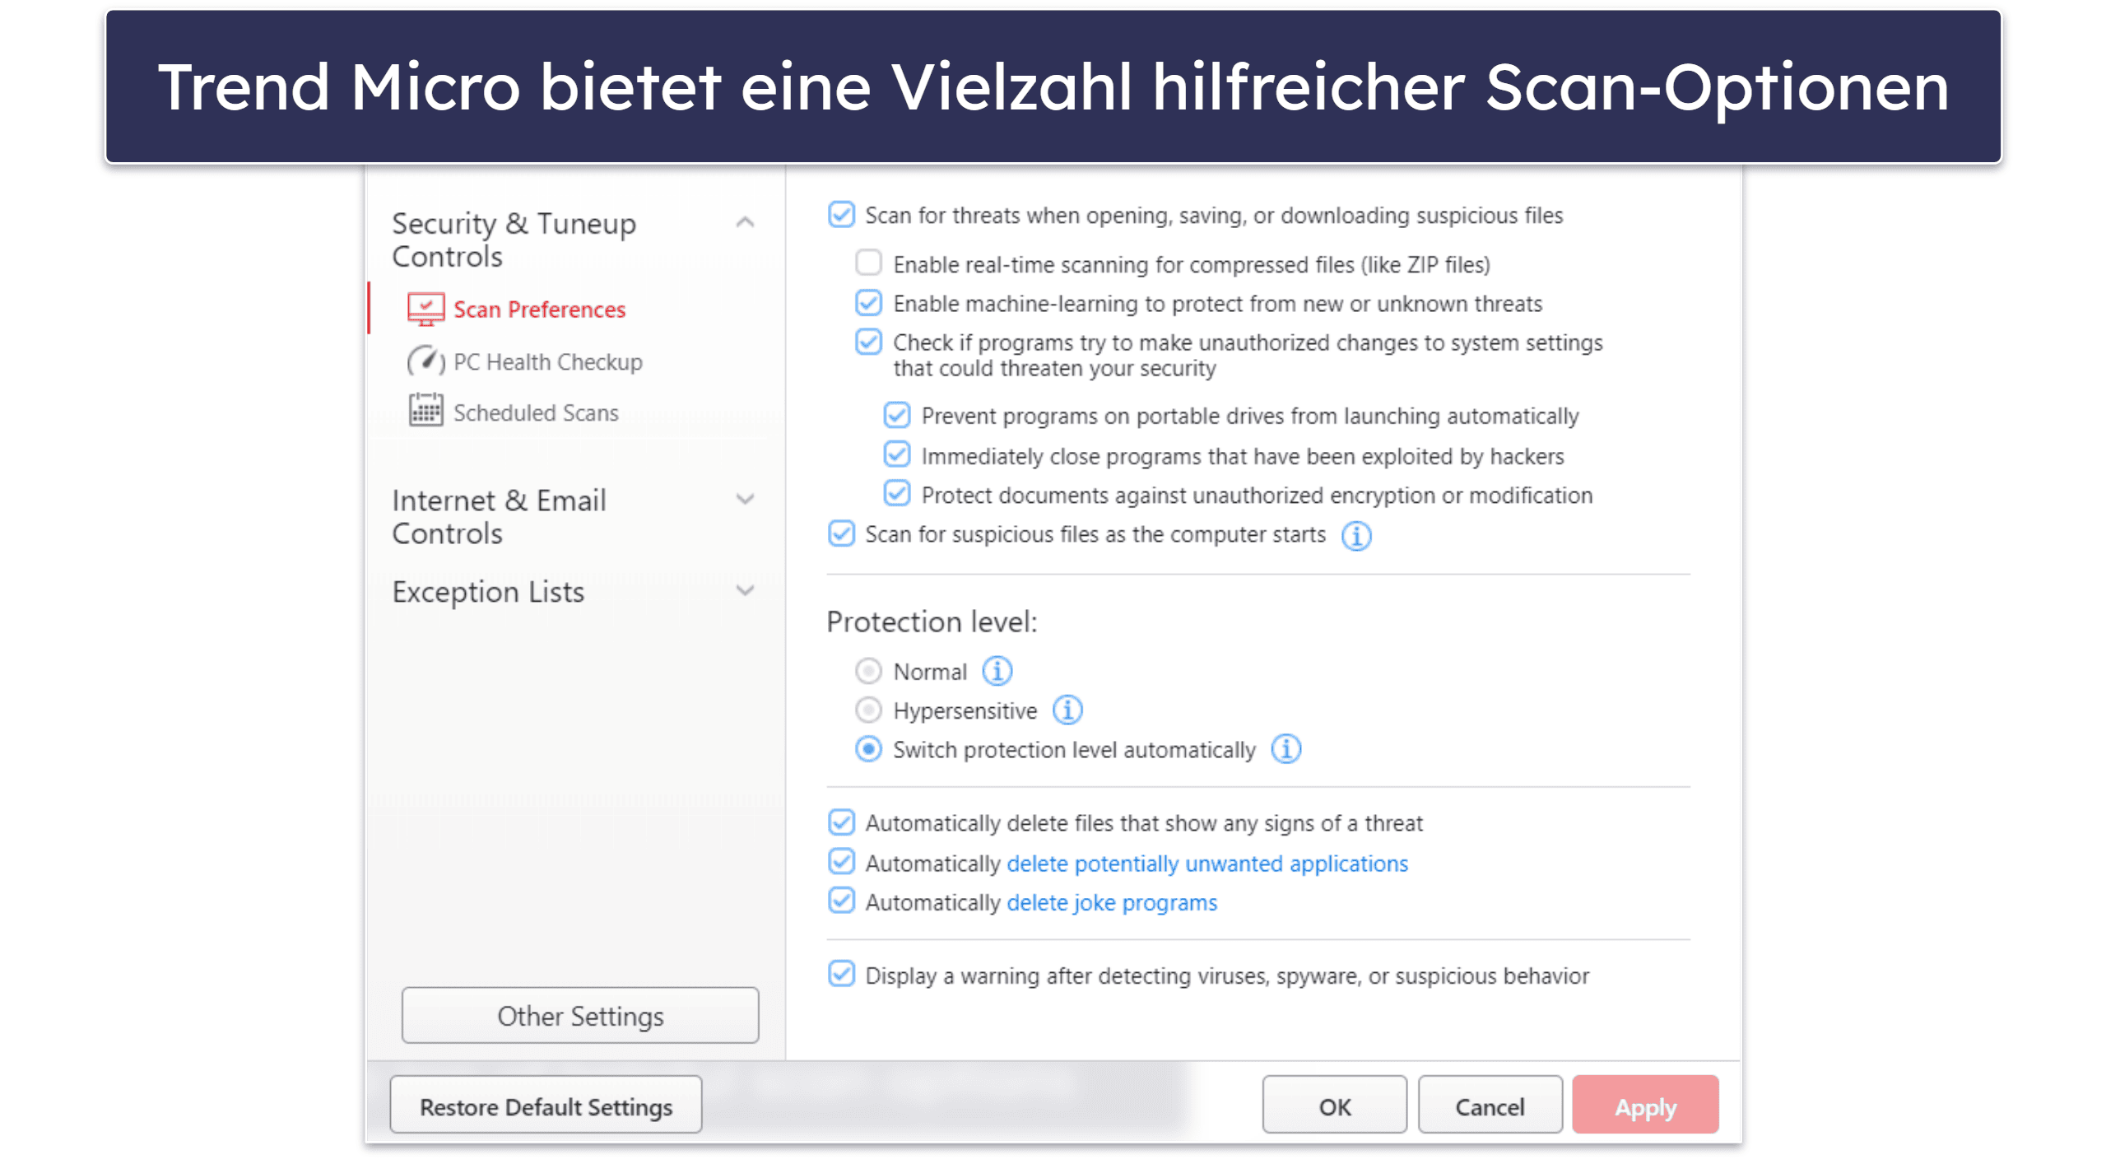Open info icon beside Hypersensitive option
The height and width of the screenshot is (1164, 2106).
click(1067, 710)
